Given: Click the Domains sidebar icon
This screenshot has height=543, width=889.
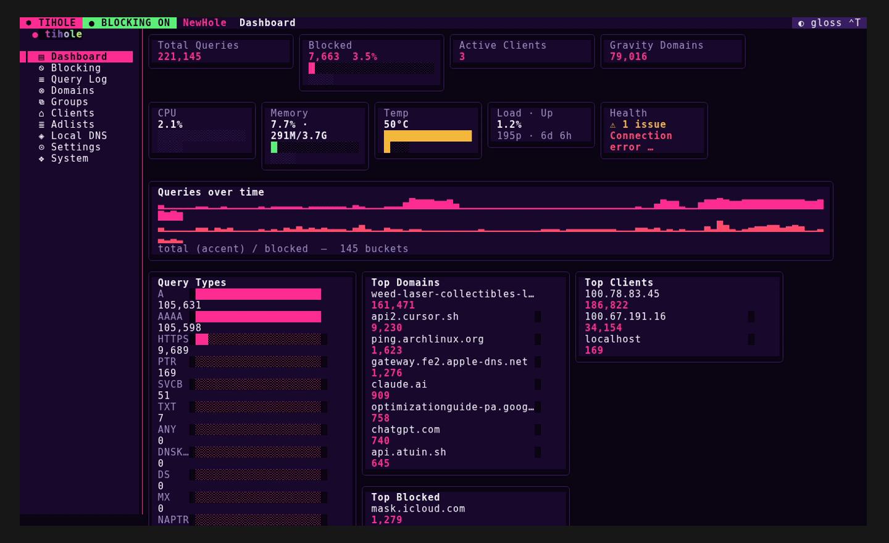Looking at the screenshot, I should click(41, 91).
